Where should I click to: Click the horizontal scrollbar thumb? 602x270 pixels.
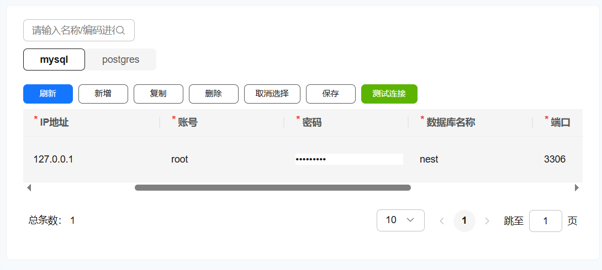(x=273, y=188)
